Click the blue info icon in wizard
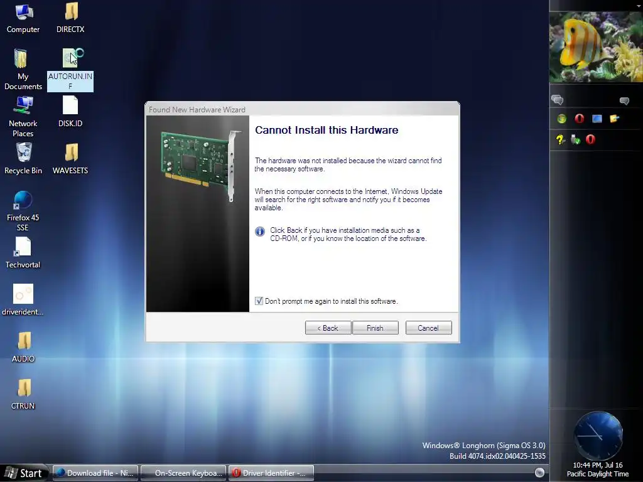Screen dimensions: 643x482 coord(259,232)
